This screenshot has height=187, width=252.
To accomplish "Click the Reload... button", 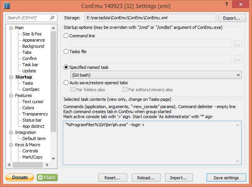I will pos(146,177).
